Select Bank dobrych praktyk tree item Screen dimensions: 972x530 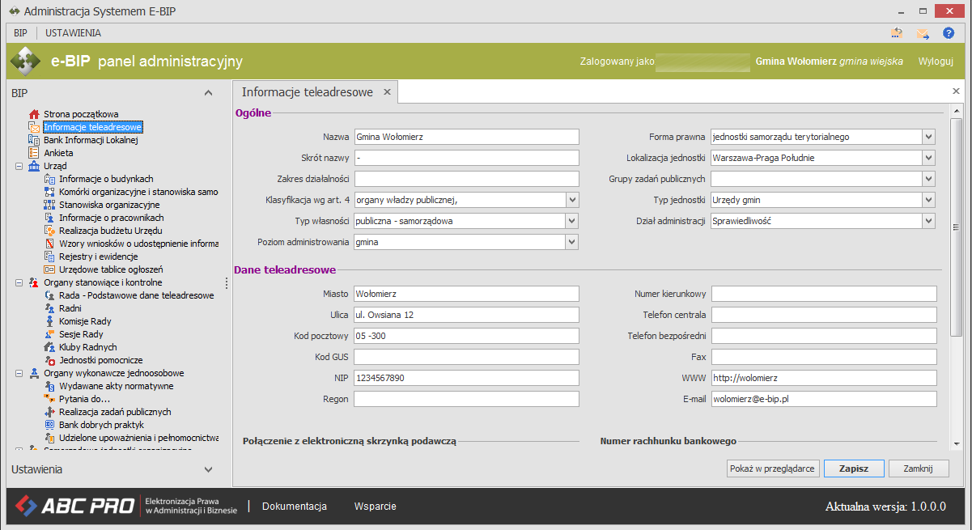coord(101,425)
